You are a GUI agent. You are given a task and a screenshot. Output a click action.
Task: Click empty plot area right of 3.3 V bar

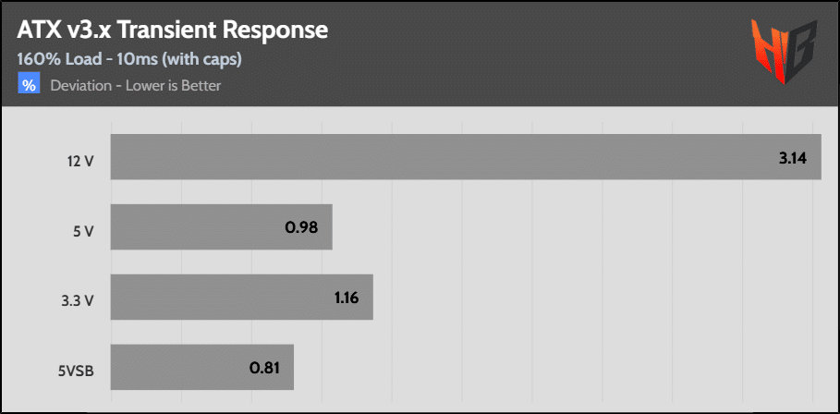(x=591, y=298)
